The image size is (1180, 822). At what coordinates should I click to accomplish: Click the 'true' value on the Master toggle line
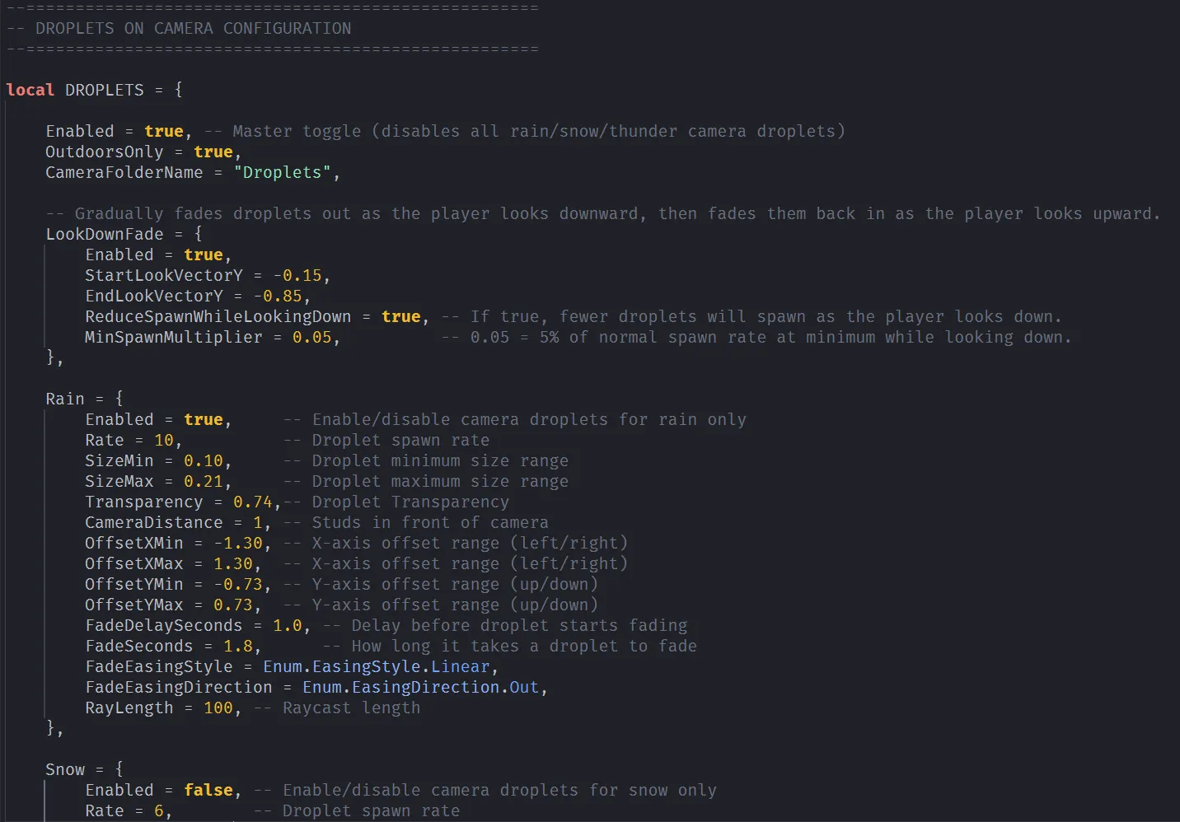163,131
